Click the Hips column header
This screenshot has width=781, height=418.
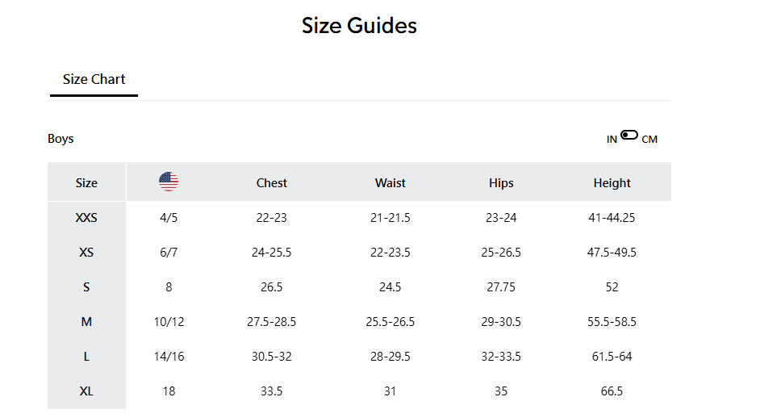click(x=501, y=183)
